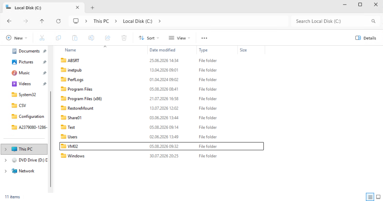Click the Share icon in toolbar
This screenshot has height=201, width=383.
pyautogui.click(x=108, y=38)
